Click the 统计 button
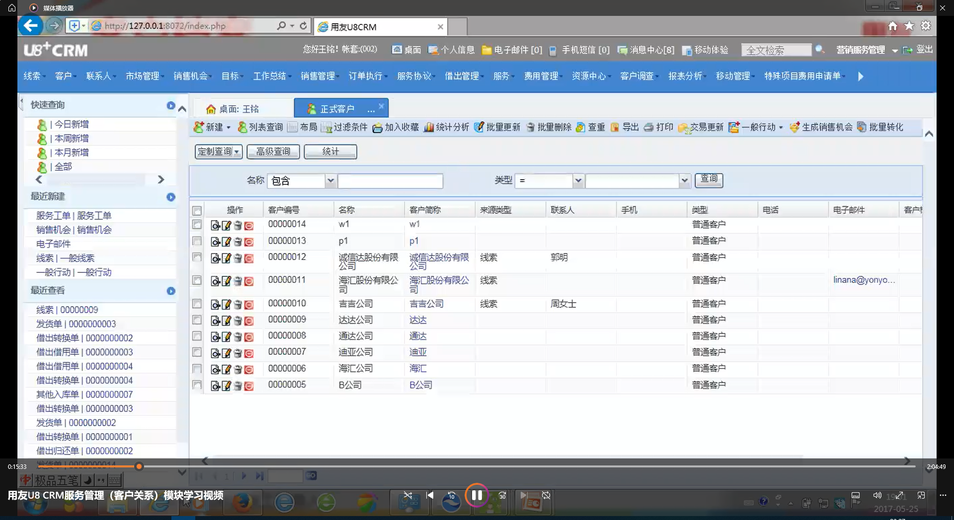Image resolution: width=954 pixels, height=520 pixels. pyautogui.click(x=330, y=152)
